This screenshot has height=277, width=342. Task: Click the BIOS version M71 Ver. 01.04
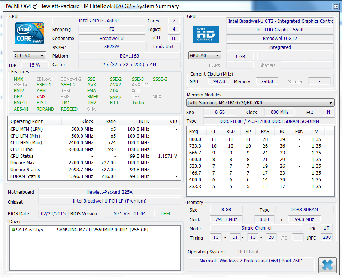click(130, 214)
